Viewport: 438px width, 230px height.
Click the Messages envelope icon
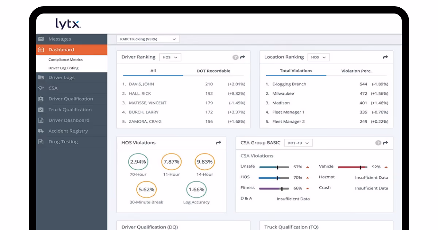(x=41, y=39)
